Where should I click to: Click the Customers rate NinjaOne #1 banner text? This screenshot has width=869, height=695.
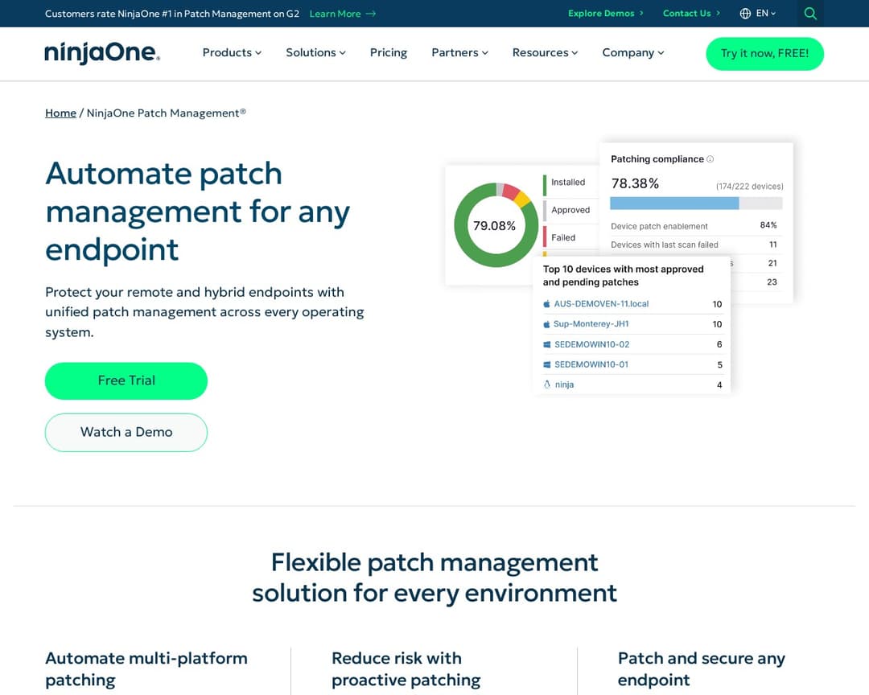point(172,14)
